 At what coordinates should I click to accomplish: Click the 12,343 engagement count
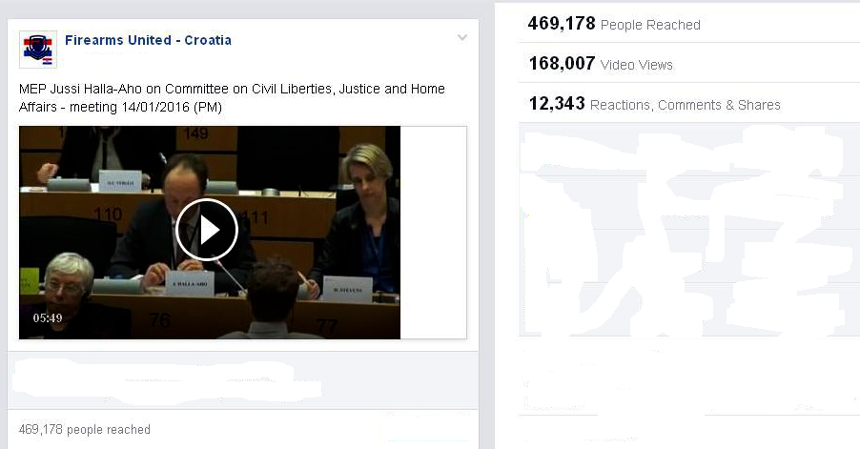[557, 104]
